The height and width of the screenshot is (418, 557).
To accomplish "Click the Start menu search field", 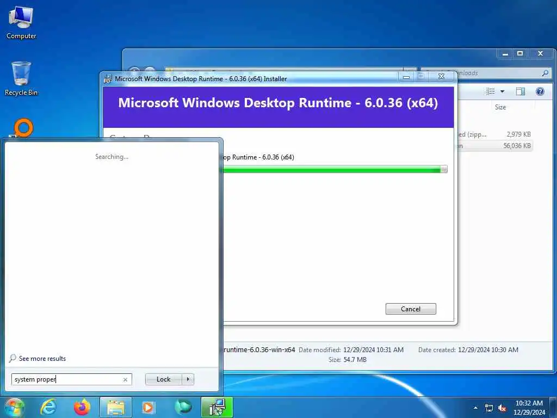I will [71, 379].
